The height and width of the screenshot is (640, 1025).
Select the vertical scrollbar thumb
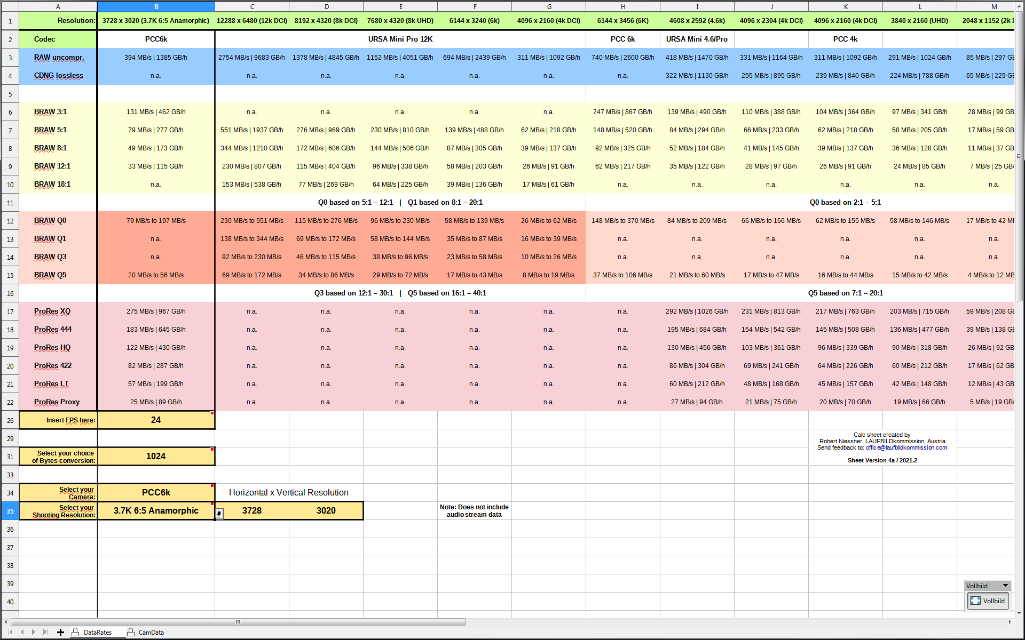coord(1019,157)
